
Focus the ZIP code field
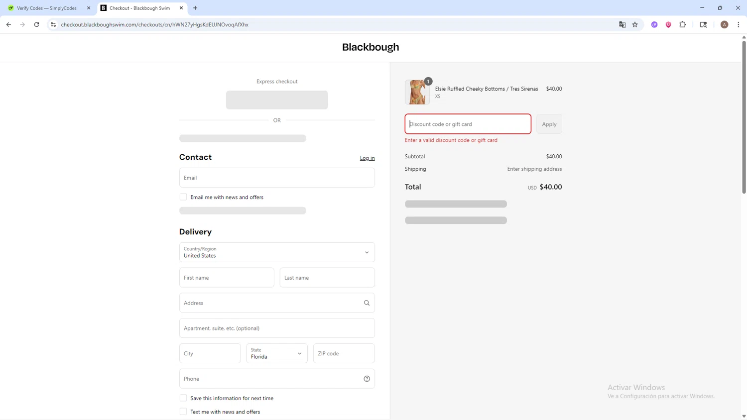[x=344, y=353]
